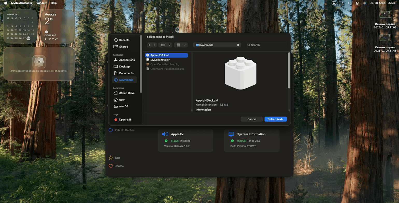Click the input source indicator in menu bar
Image resolution: width=399 pixels, height=203 pixels.
point(334,3)
